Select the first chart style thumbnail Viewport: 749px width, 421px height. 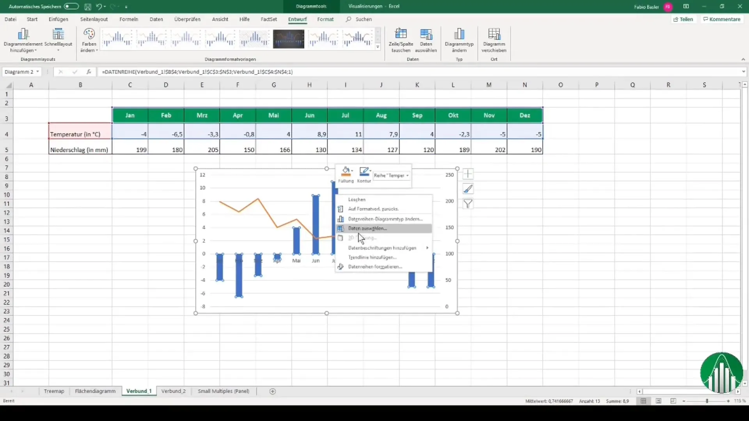(117, 39)
